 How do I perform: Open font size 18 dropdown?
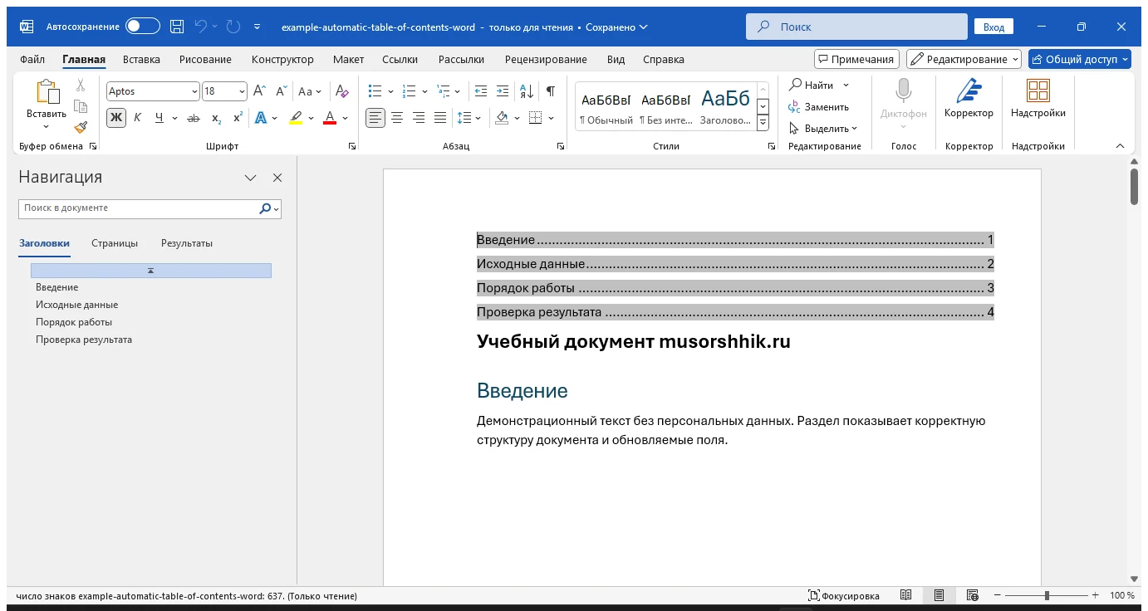[x=242, y=91]
